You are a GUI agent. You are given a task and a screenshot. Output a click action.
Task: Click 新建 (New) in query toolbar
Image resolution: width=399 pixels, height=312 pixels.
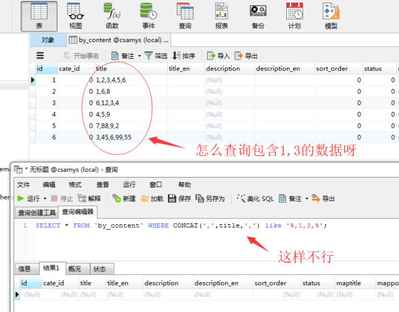coord(124,198)
